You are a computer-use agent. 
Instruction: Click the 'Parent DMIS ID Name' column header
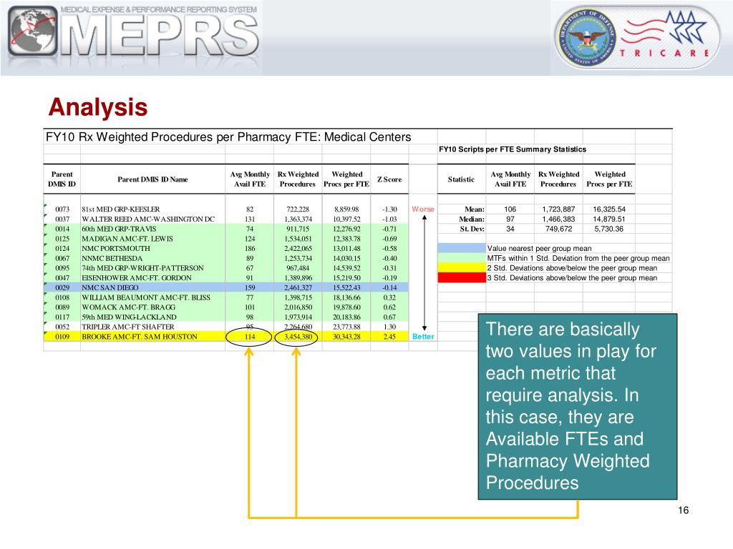[x=152, y=179]
